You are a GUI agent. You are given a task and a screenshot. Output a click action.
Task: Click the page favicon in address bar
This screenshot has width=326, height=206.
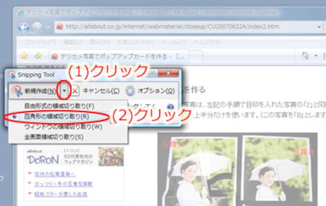[x=60, y=27]
